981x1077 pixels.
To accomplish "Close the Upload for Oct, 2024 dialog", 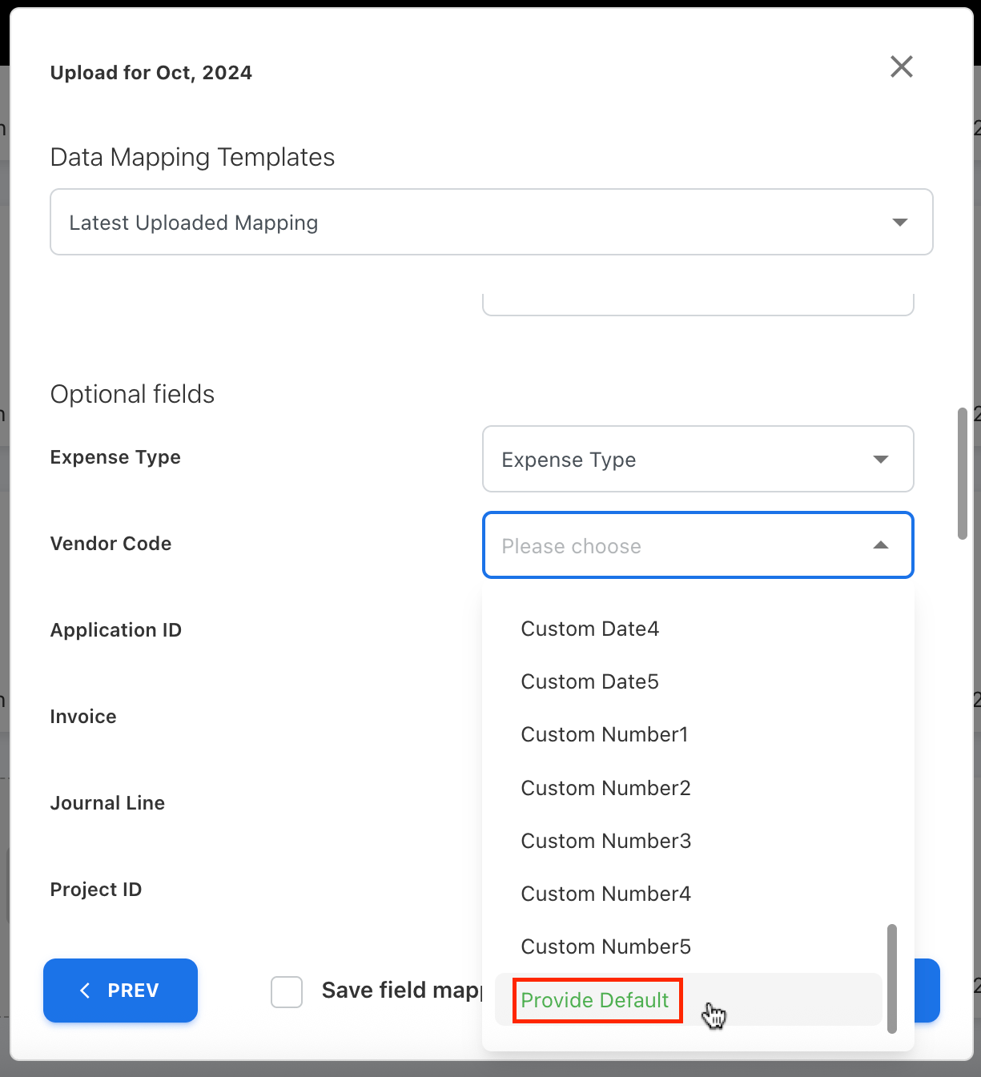I will (902, 67).
